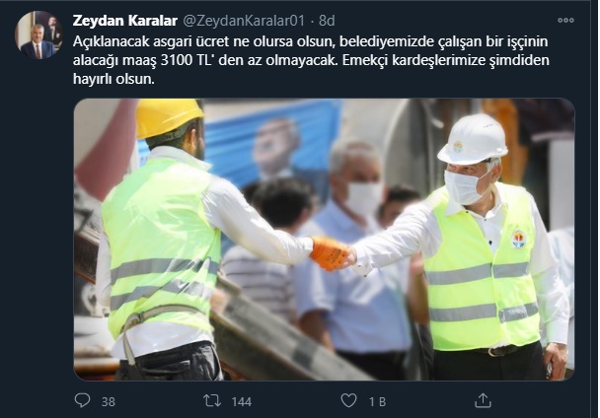Click the white hard hat in the photo
The height and width of the screenshot is (418, 600).
point(474,138)
